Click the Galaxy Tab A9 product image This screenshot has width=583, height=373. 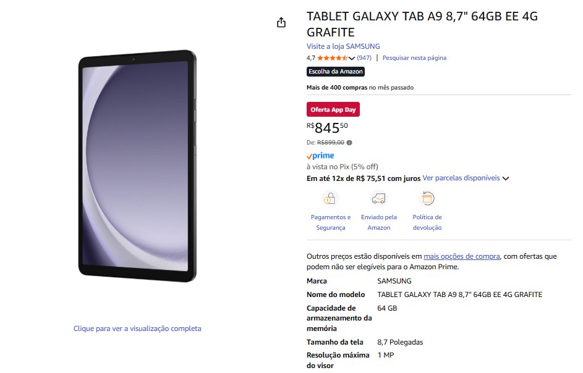[x=137, y=166]
